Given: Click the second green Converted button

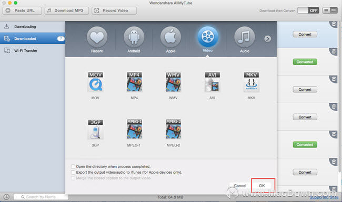Looking at the screenshot, I should (x=305, y=145).
